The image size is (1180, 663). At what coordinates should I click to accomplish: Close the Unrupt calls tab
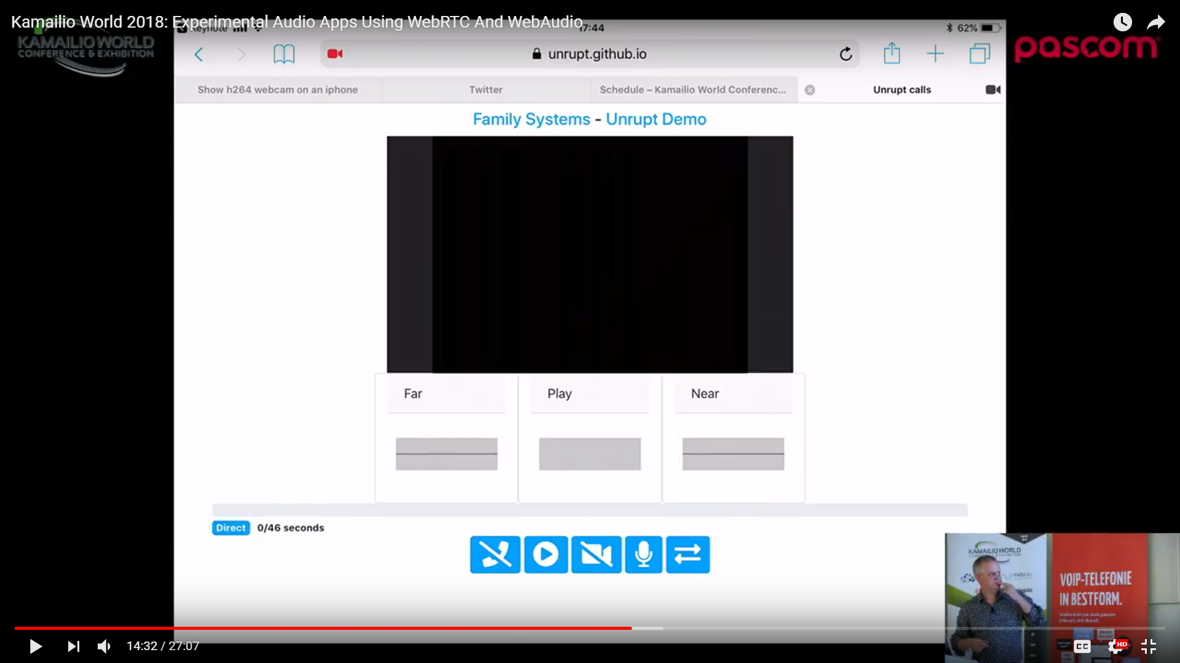coord(810,90)
